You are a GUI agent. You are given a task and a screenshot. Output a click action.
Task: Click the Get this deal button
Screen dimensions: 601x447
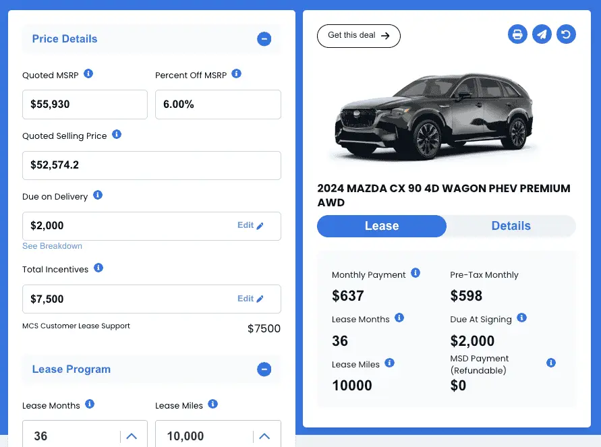tap(358, 36)
